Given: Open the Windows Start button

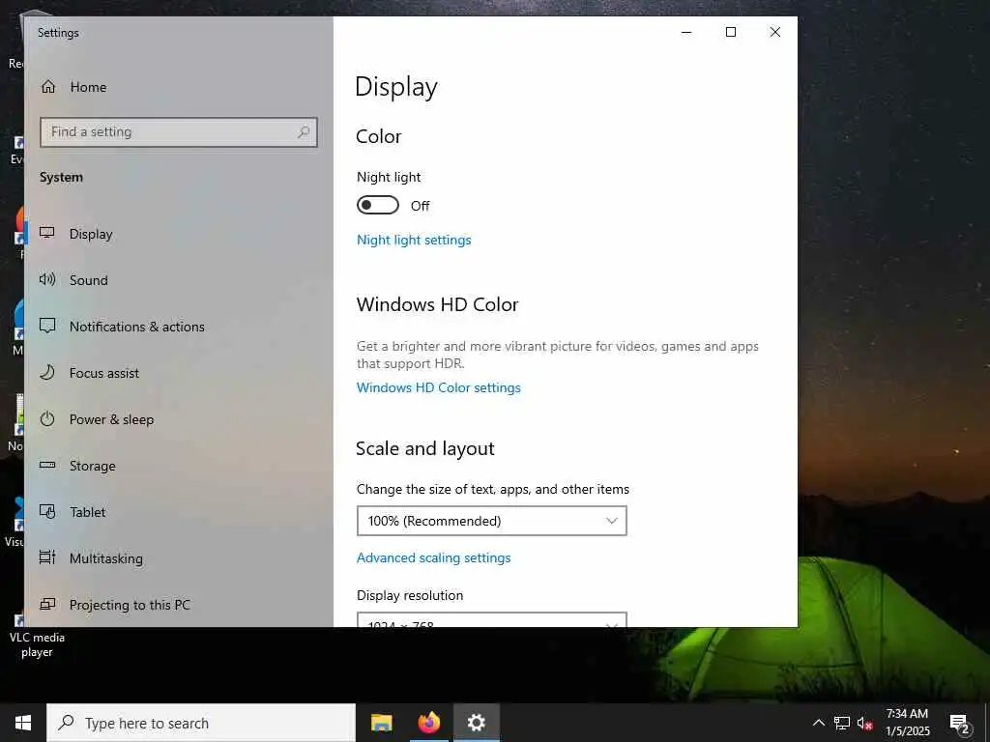Looking at the screenshot, I should coord(23,723).
